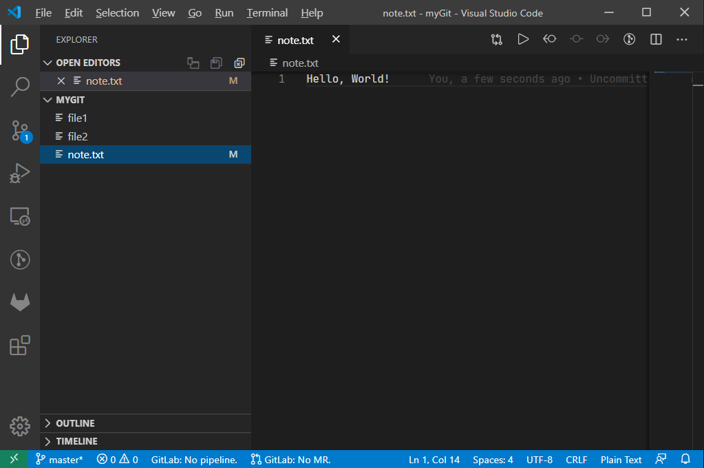Open notifications bell in status bar
The image size is (704, 468).
[x=685, y=460]
